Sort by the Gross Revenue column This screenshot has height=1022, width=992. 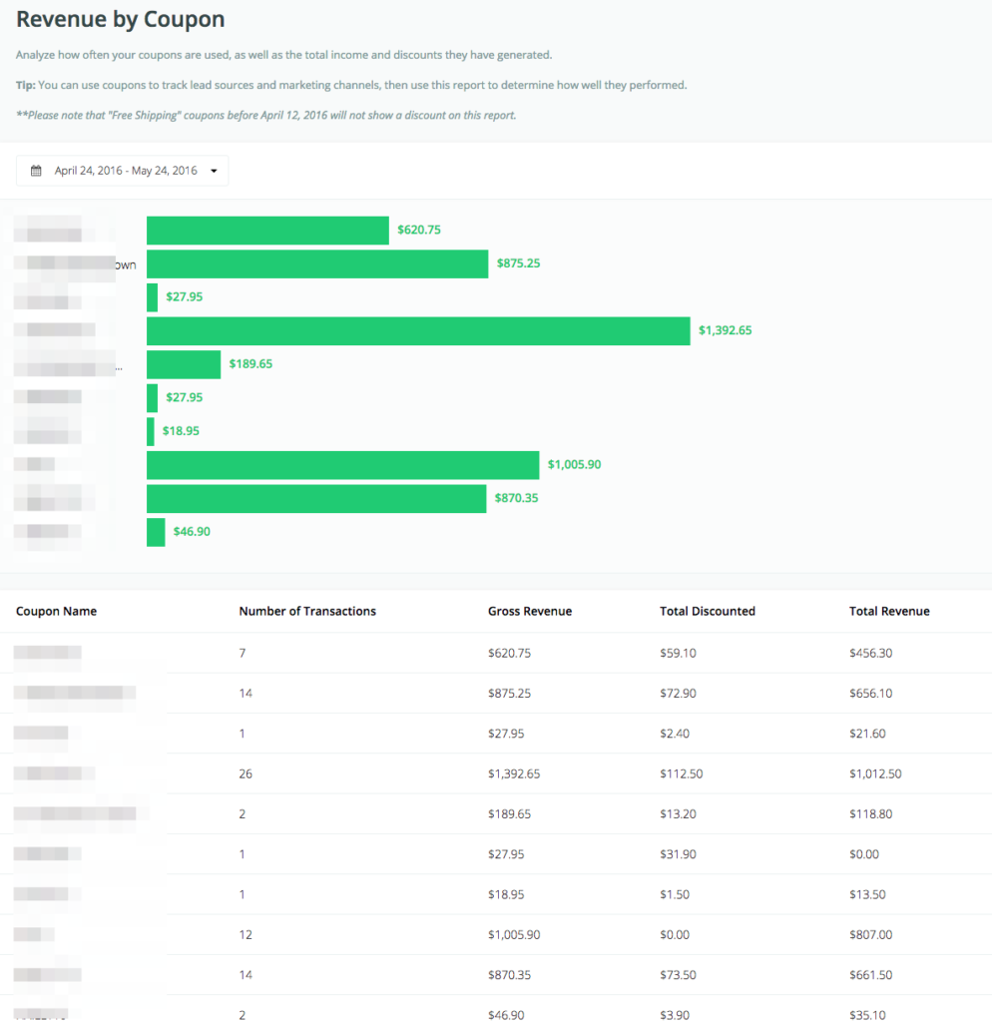529,611
